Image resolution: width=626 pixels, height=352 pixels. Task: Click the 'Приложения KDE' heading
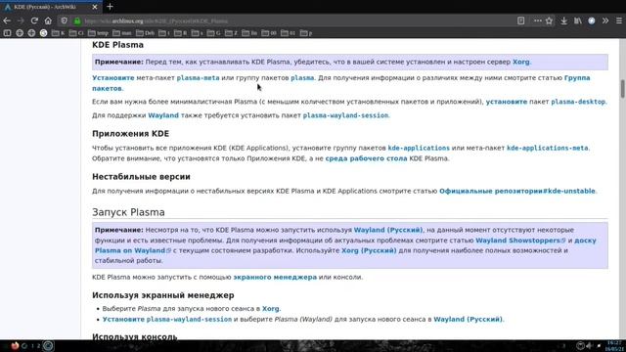pos(130,134)
